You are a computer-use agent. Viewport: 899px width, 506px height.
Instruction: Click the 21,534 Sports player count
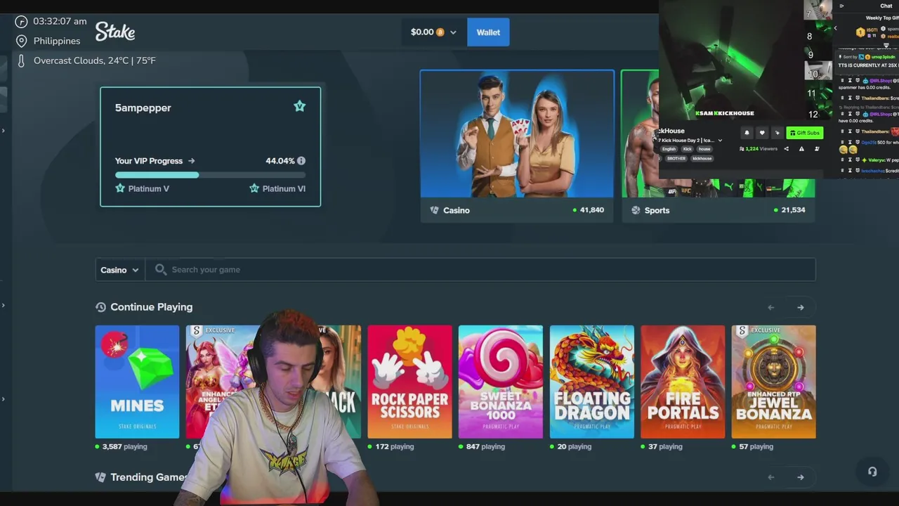793,210
